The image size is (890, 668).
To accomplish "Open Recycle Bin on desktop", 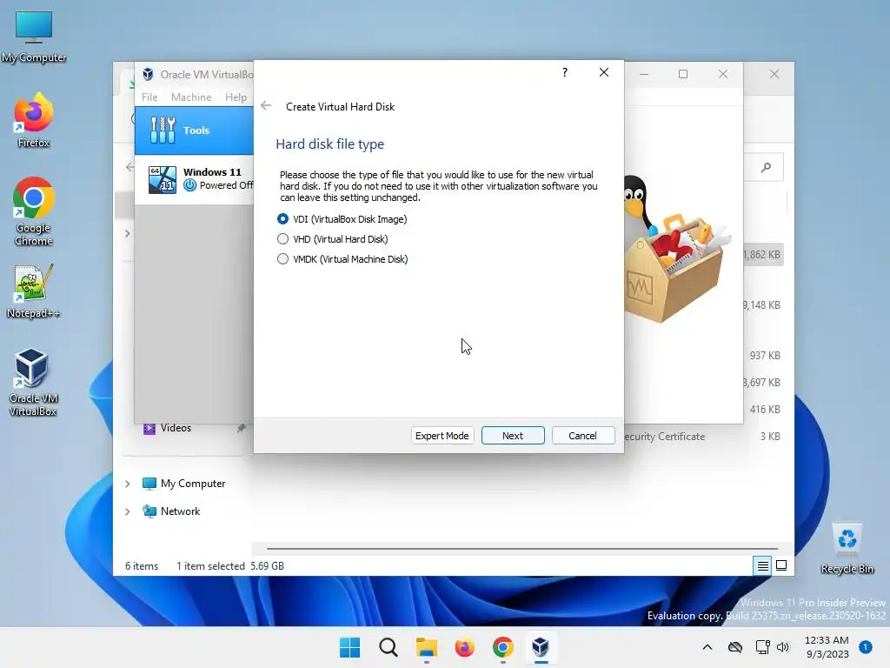I will pos(847,549).
